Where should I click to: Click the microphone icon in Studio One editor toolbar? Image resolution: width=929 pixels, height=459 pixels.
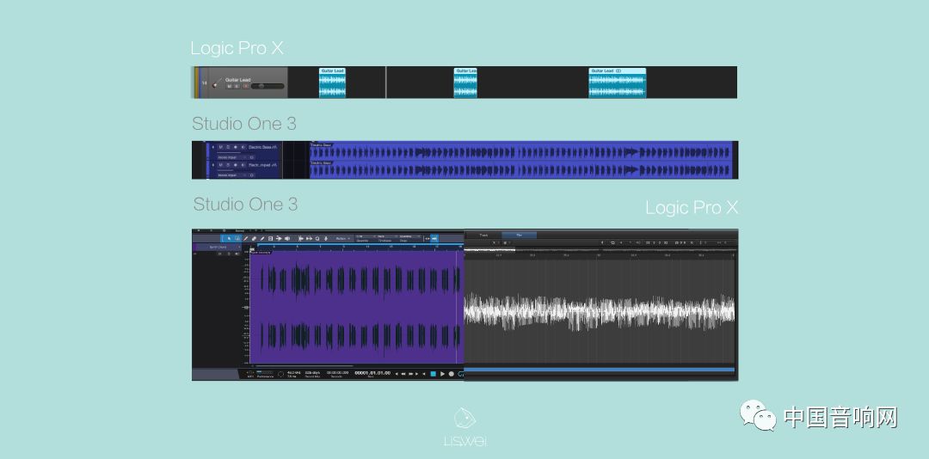tap(326, 239)
